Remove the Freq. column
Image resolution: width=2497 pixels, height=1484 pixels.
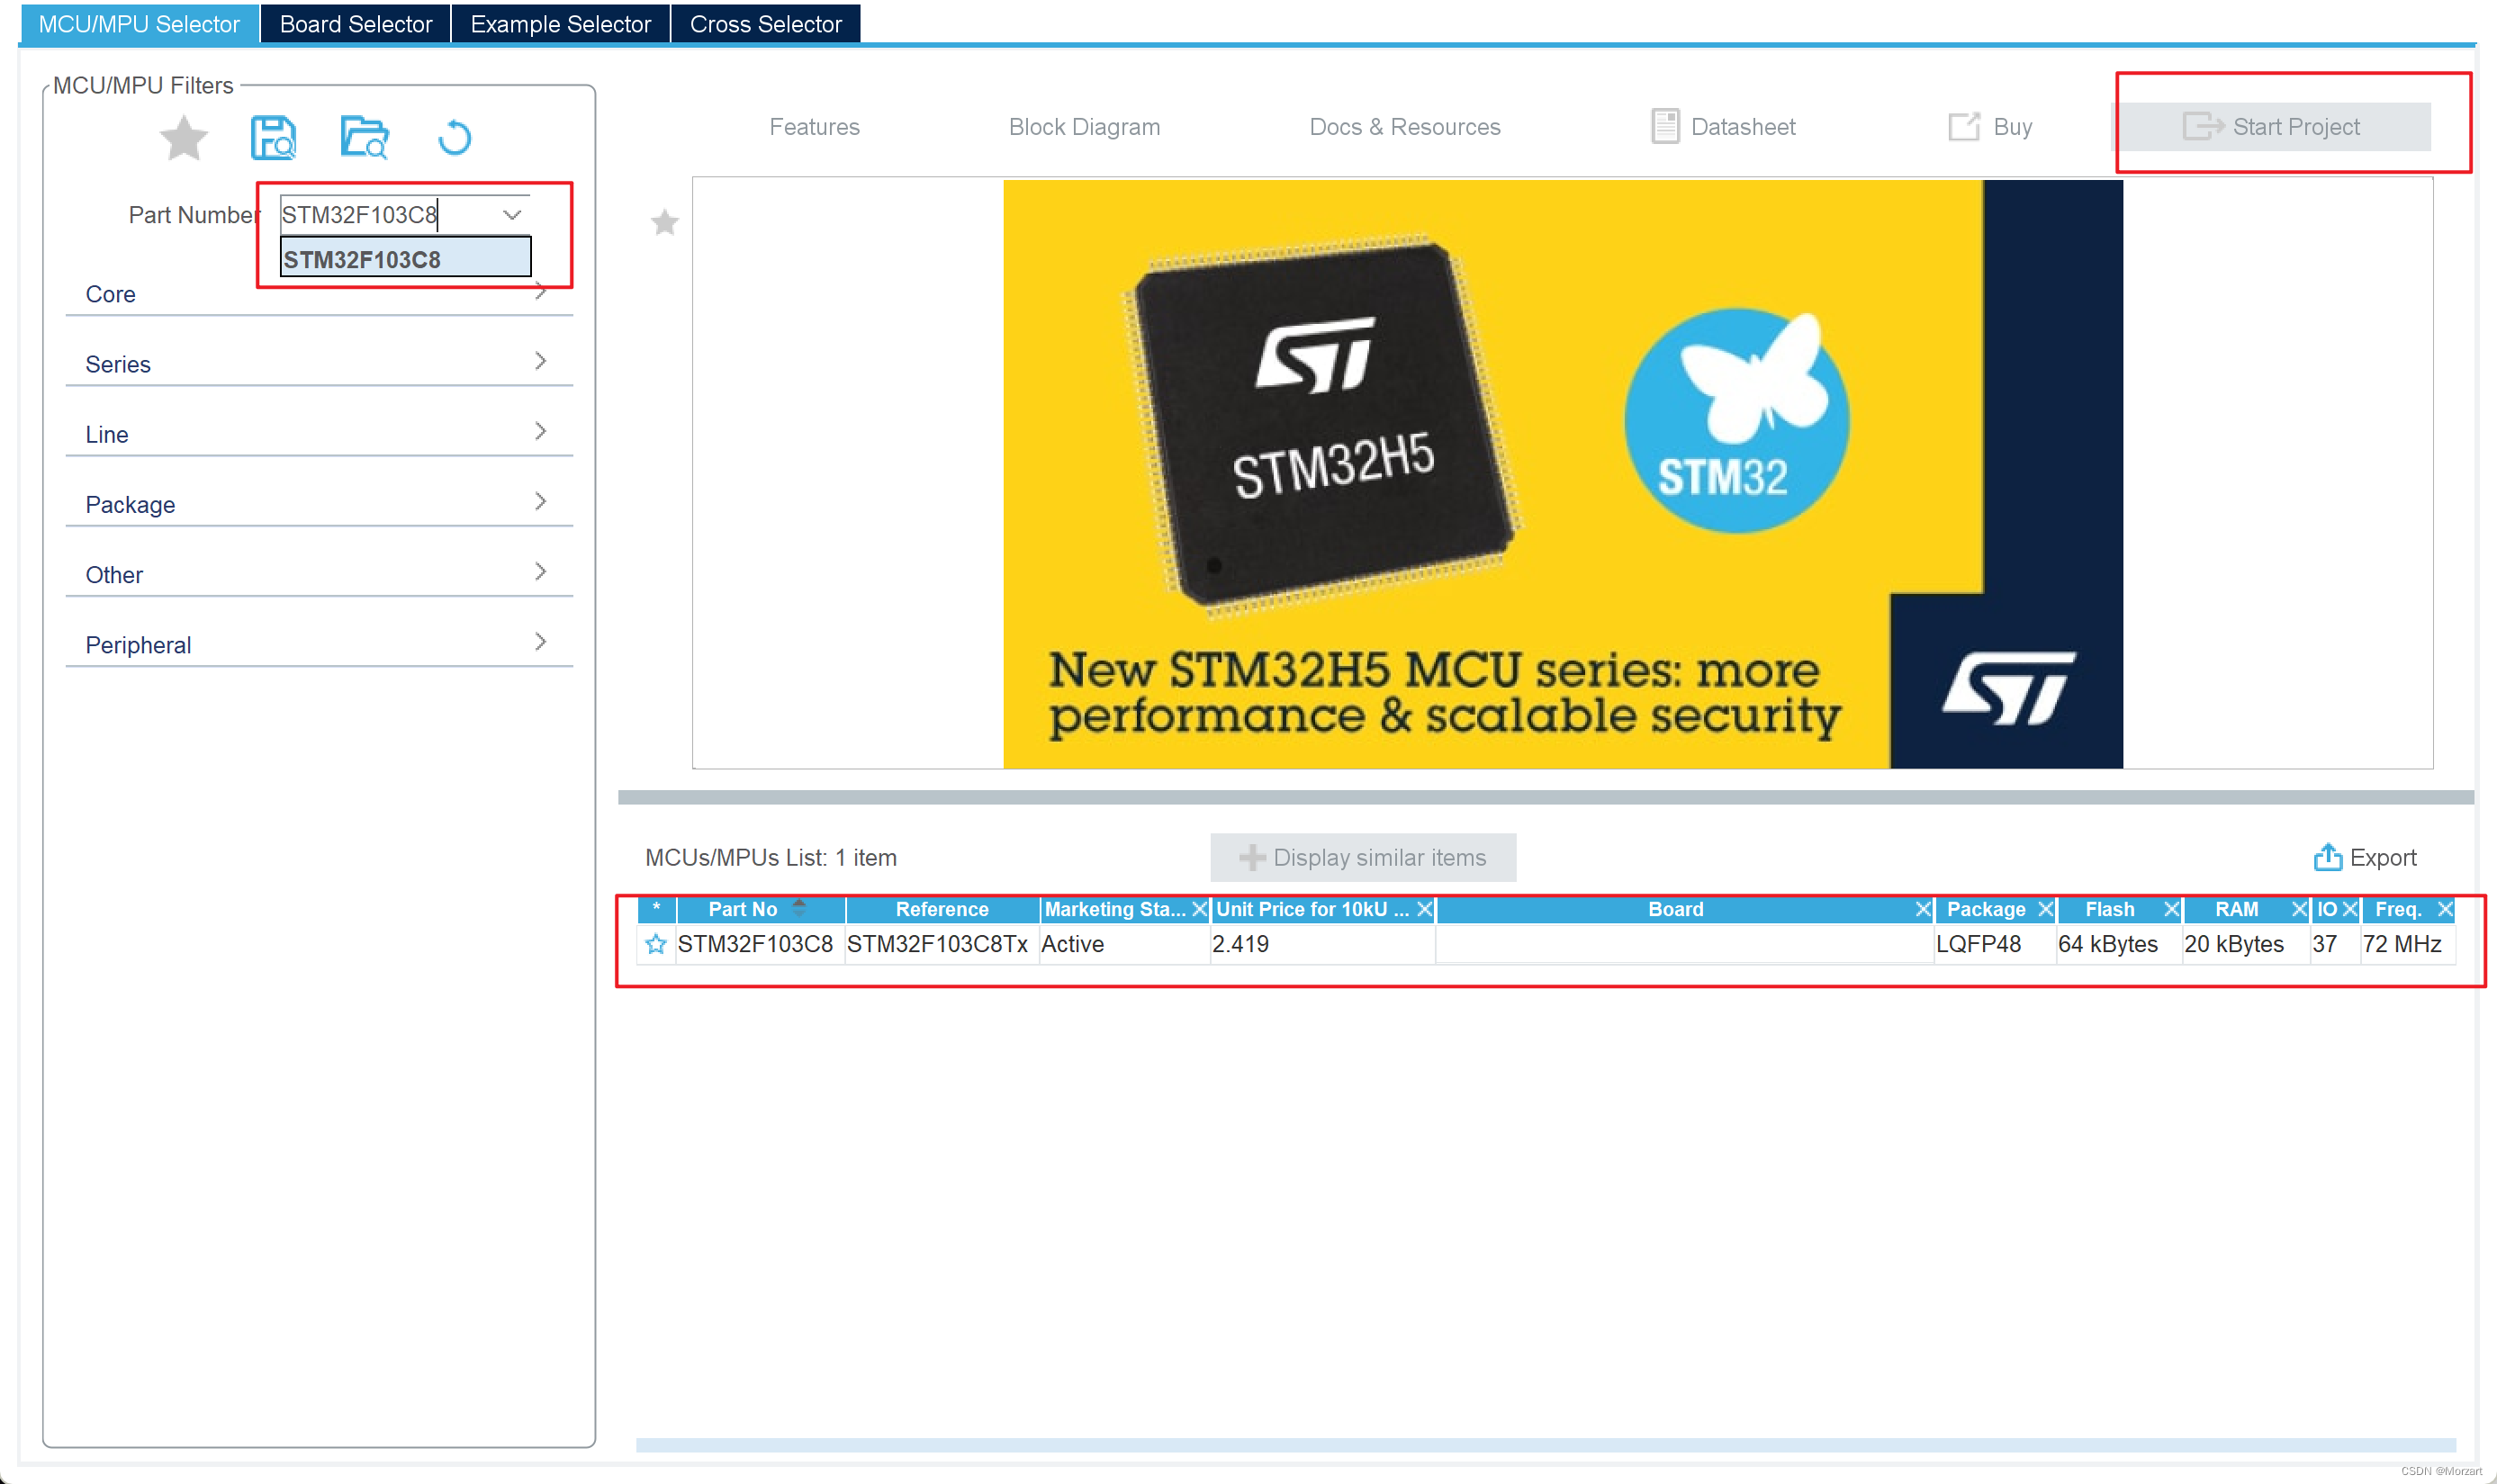click(2445, 909)
